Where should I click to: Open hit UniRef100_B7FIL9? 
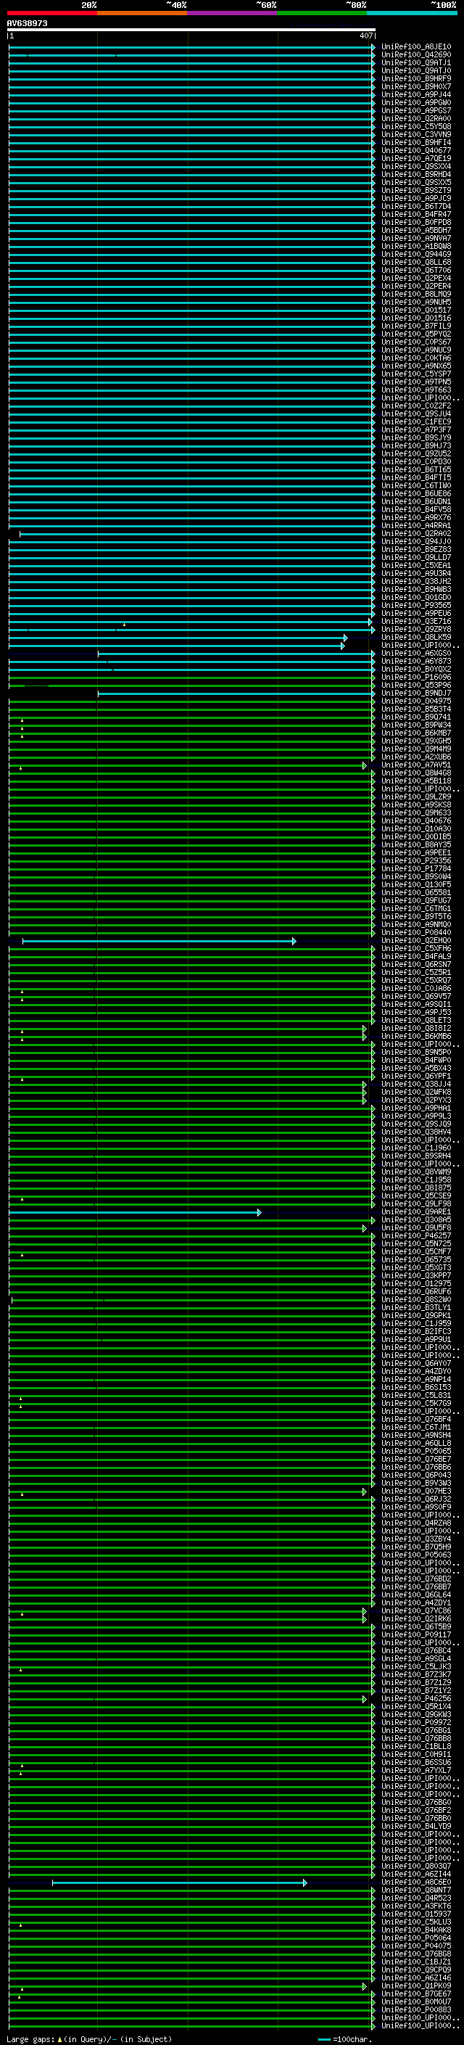pyautogui.click(x=416, y=326)
